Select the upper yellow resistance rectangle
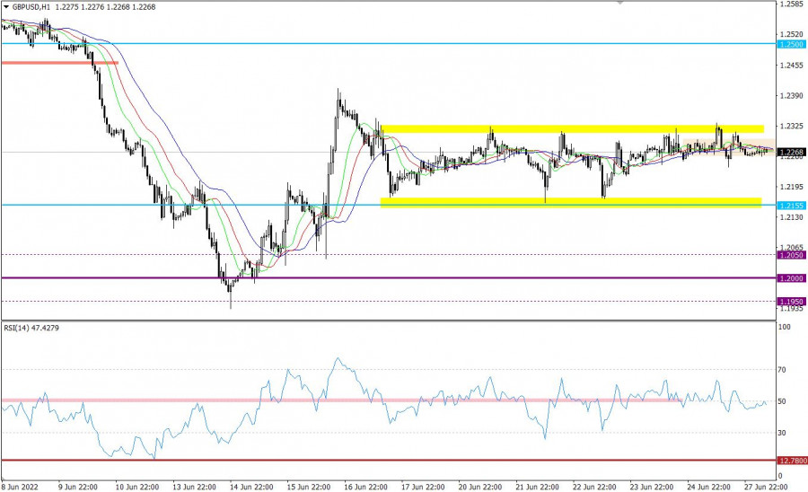This screenshot has width=808, height=492. (x=572, y=128)
